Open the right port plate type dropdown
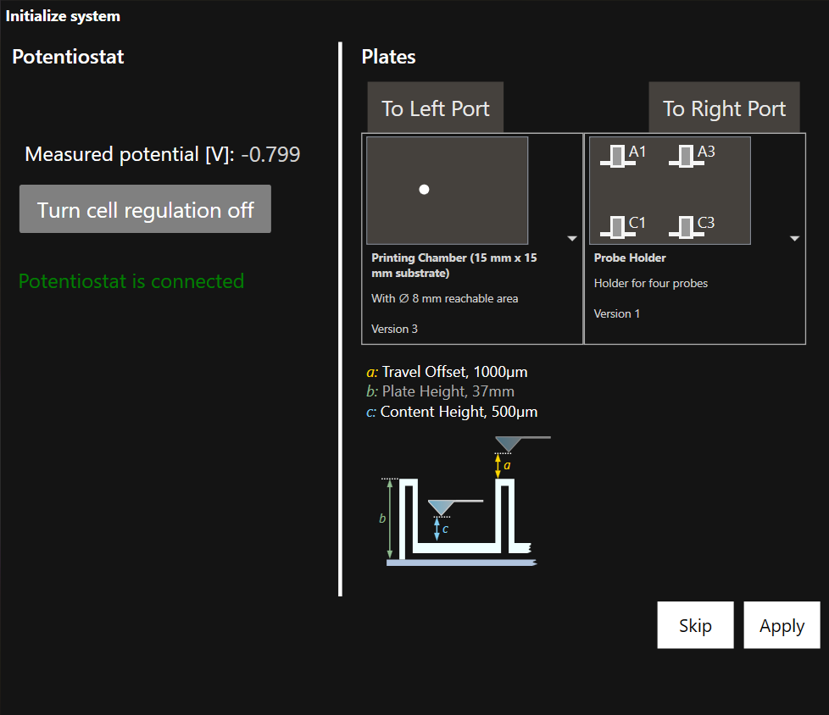This screenshot has width=829, height=715. (794, 239)
